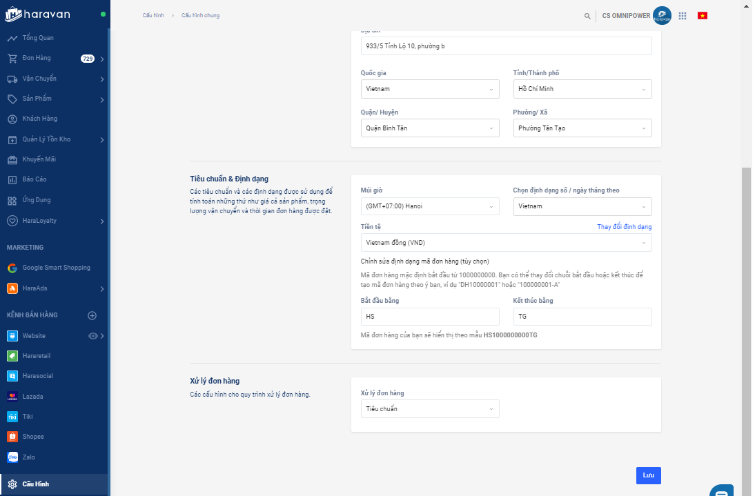Viewport: 755px width, 496px height.
Task: Click the Cấu hình breadcrumb link
Action: pos(153,15)
